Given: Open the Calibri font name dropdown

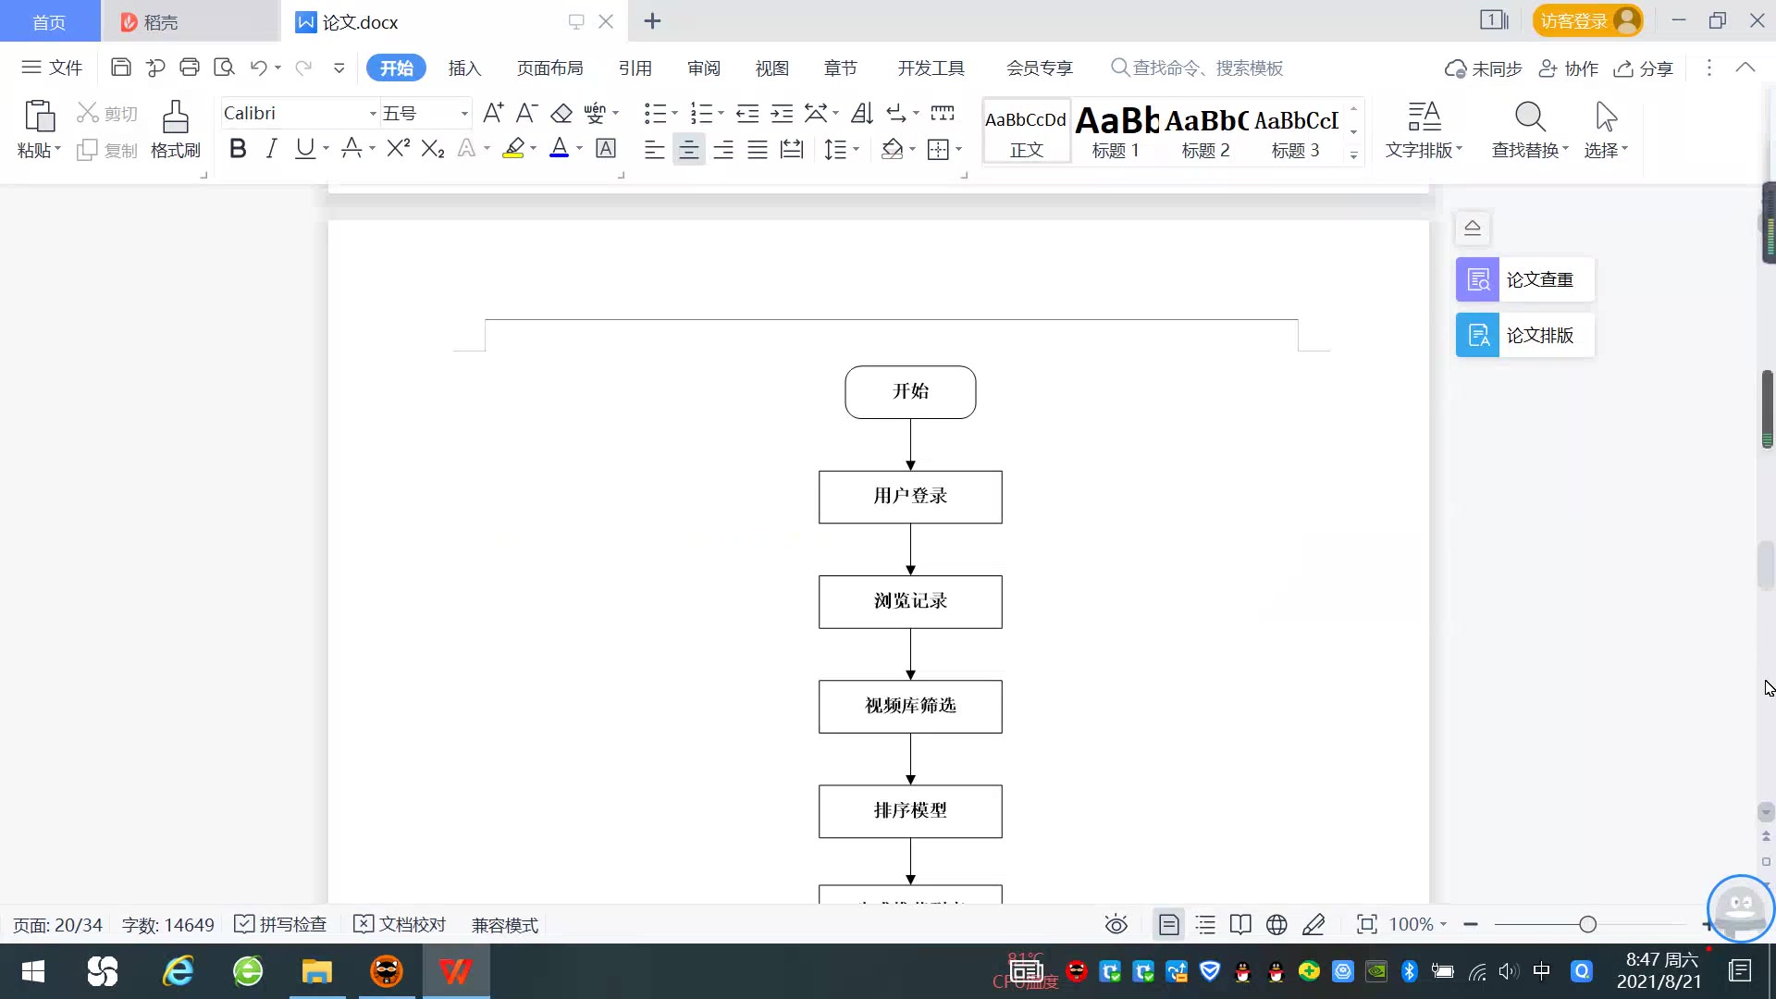Looking at the screenshot, I should point(372,113).
